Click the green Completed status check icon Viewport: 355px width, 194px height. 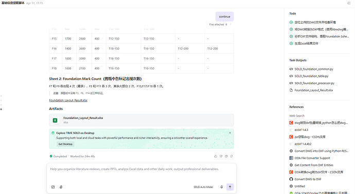click(51, 156)
